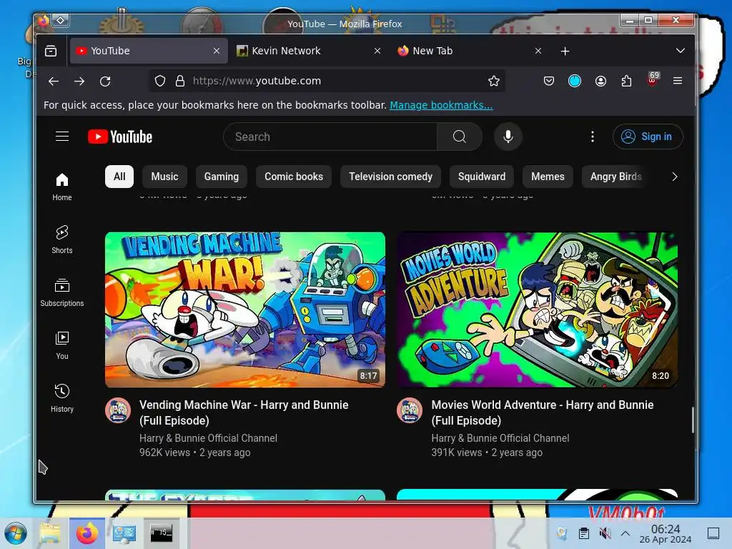The image size is (732, 549).
Task: Open Firefox application hamburger menu
Action: pyautogui.click(x=678, y=81)
